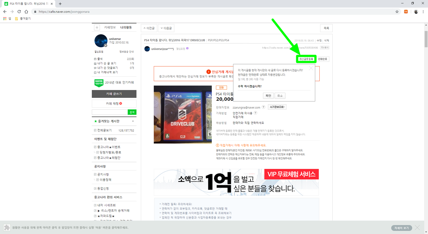Switch to the 나의활동 tab
This screenshot has width=428, height=234.
126,28
